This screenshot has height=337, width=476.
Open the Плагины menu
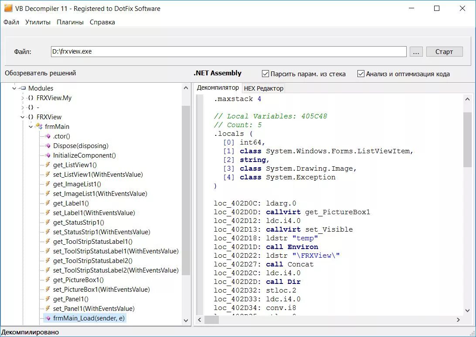(x=70, y=22)
